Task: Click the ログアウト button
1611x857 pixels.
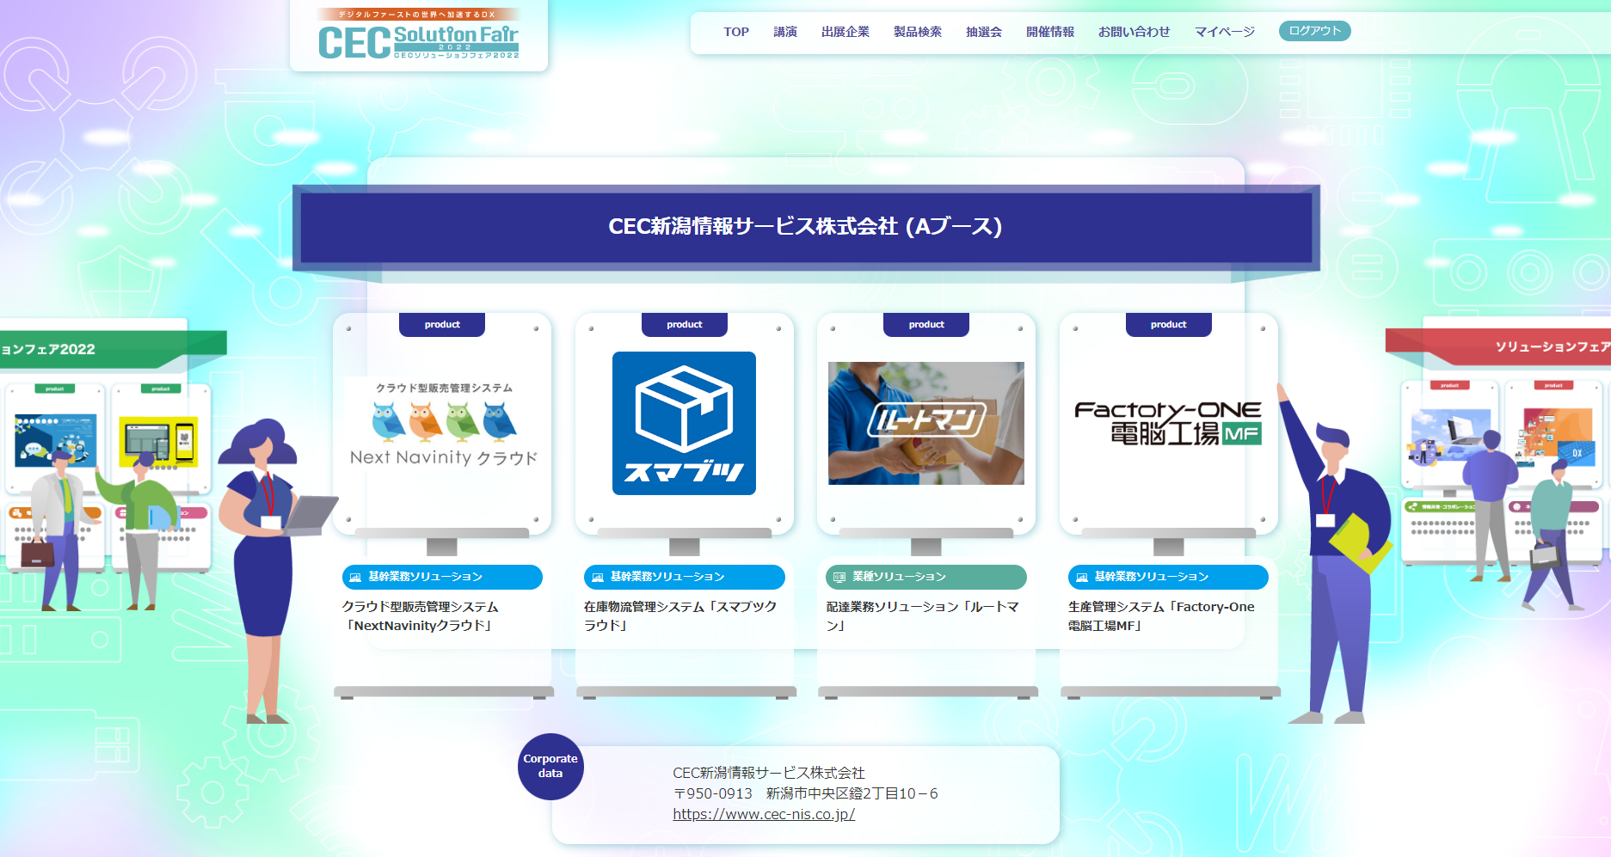Action: coord(1315,31)
